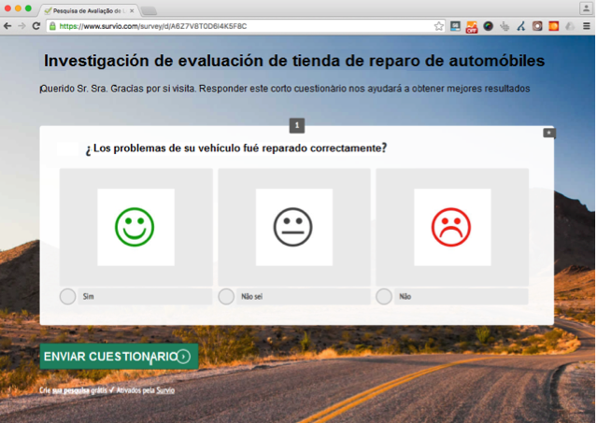597x423 pixels.
Task: Click the URL address bar field
Action: point(243,26)
